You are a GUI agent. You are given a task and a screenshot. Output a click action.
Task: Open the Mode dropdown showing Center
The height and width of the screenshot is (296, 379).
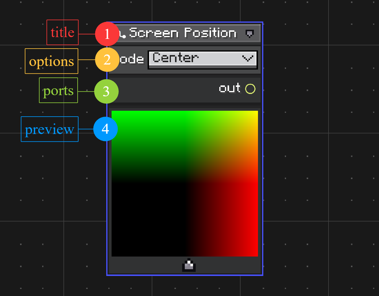click(203, 60)
